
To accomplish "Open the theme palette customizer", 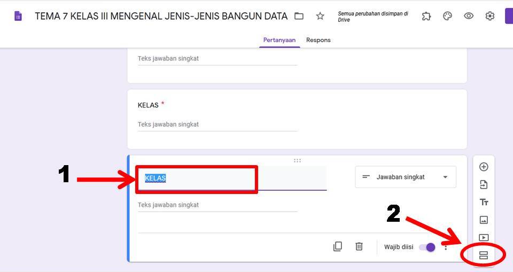I will 447,15.
